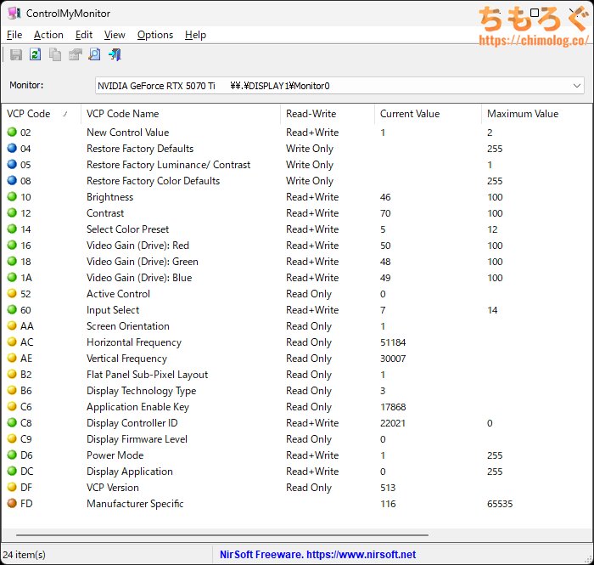Sort by the VCP Code column header
The image size is (594, 565).
[41, 114]
